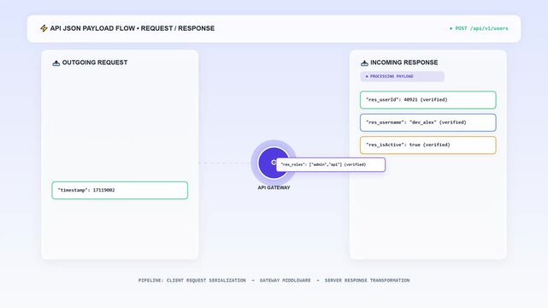Image resolution: width=548 pixels, height=308 pixels.
Task: Click the pipeline description footer text
Action: pos(274,281)
